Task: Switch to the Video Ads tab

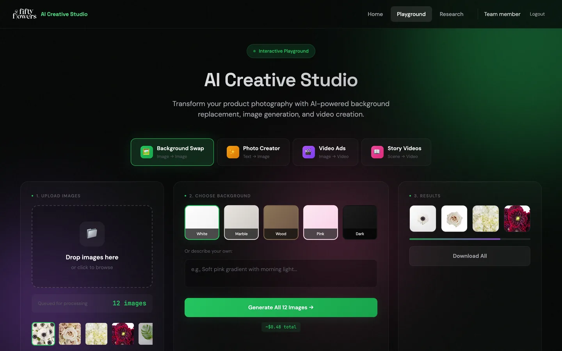Action: (x=325, y=152)
